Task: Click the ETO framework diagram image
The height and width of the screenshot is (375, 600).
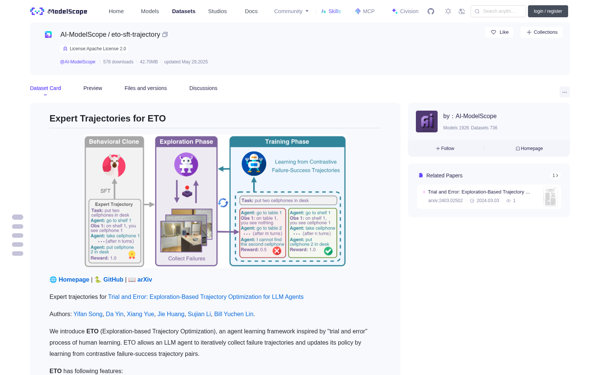Action: tap(215, 201)
